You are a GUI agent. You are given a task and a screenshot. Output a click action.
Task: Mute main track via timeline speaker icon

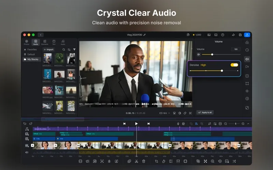pyautogui.click(x=27, y=152)
